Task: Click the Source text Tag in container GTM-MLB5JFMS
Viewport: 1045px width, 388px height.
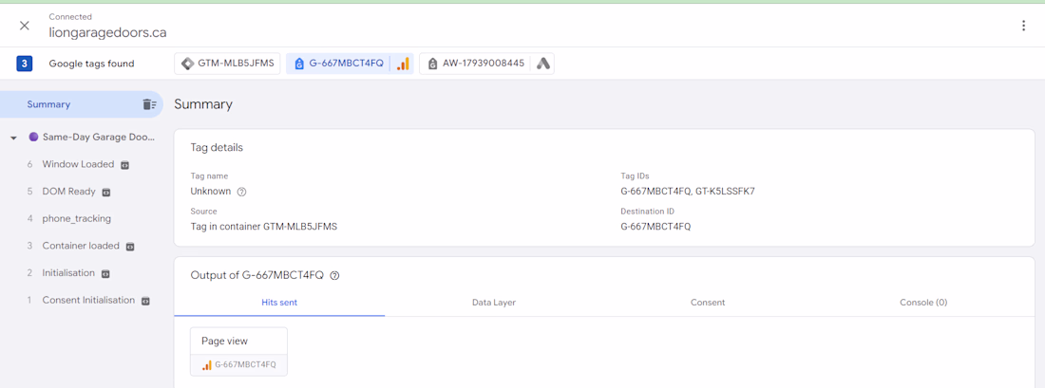Action: pyautogui.click(x=264, y=227)
